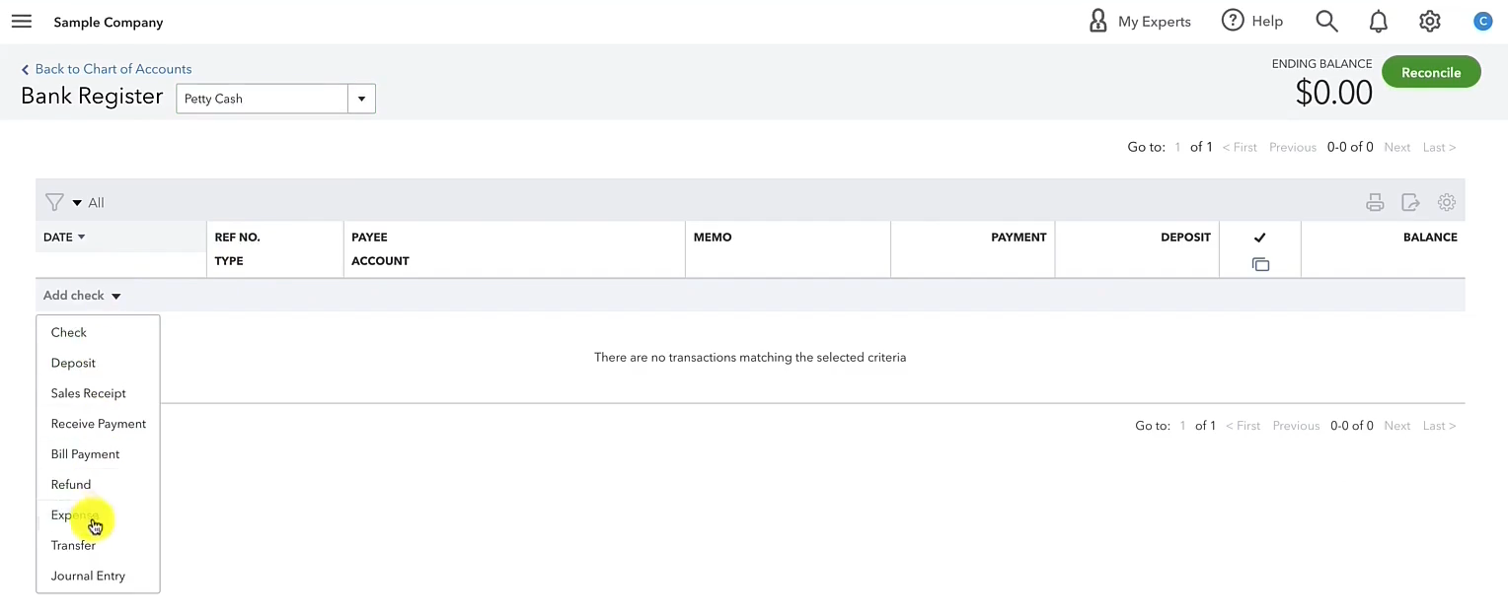Choose Journal Entry in the menu

click(88, 576)
